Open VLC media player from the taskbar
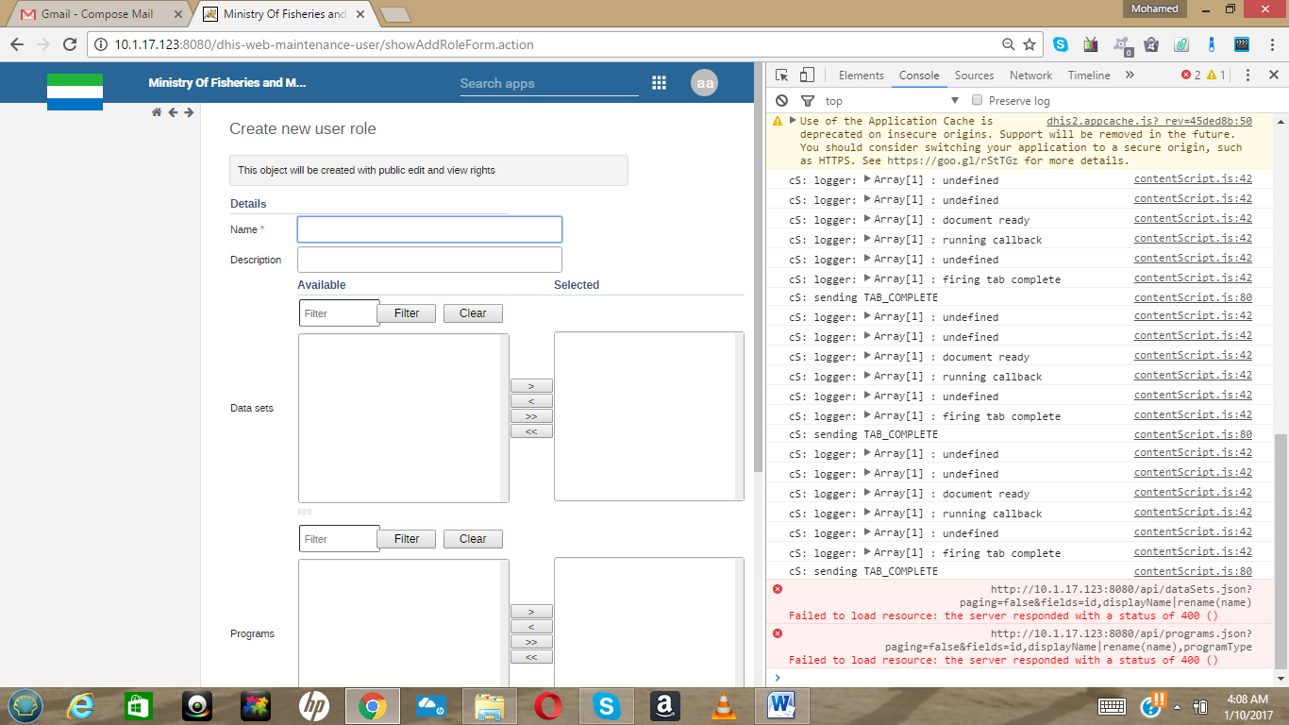Image resolution: width=1289 pixels, height=725 pixels. [724, 705]
